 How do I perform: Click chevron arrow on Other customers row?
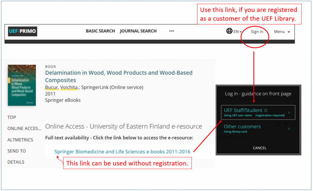coord(289,129)
